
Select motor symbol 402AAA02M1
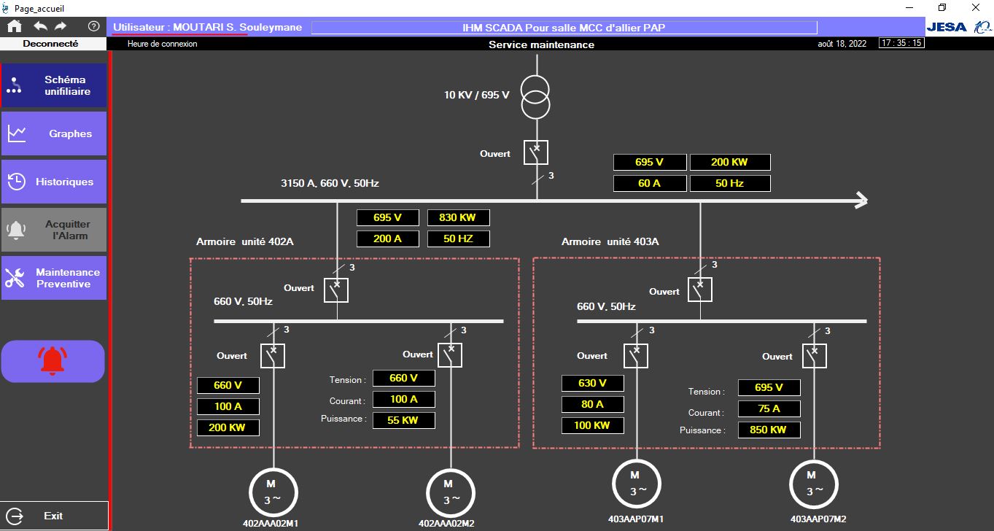(x=273, y=491)
